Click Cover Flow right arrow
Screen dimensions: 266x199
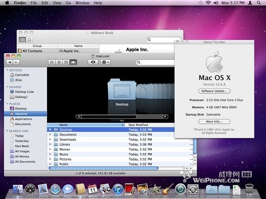(x=165, y=116)
